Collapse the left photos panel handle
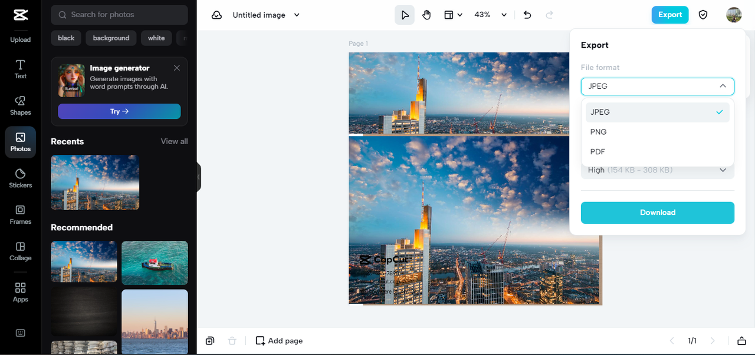This screenshot has height=355, width=755. (x=199, y=177)
